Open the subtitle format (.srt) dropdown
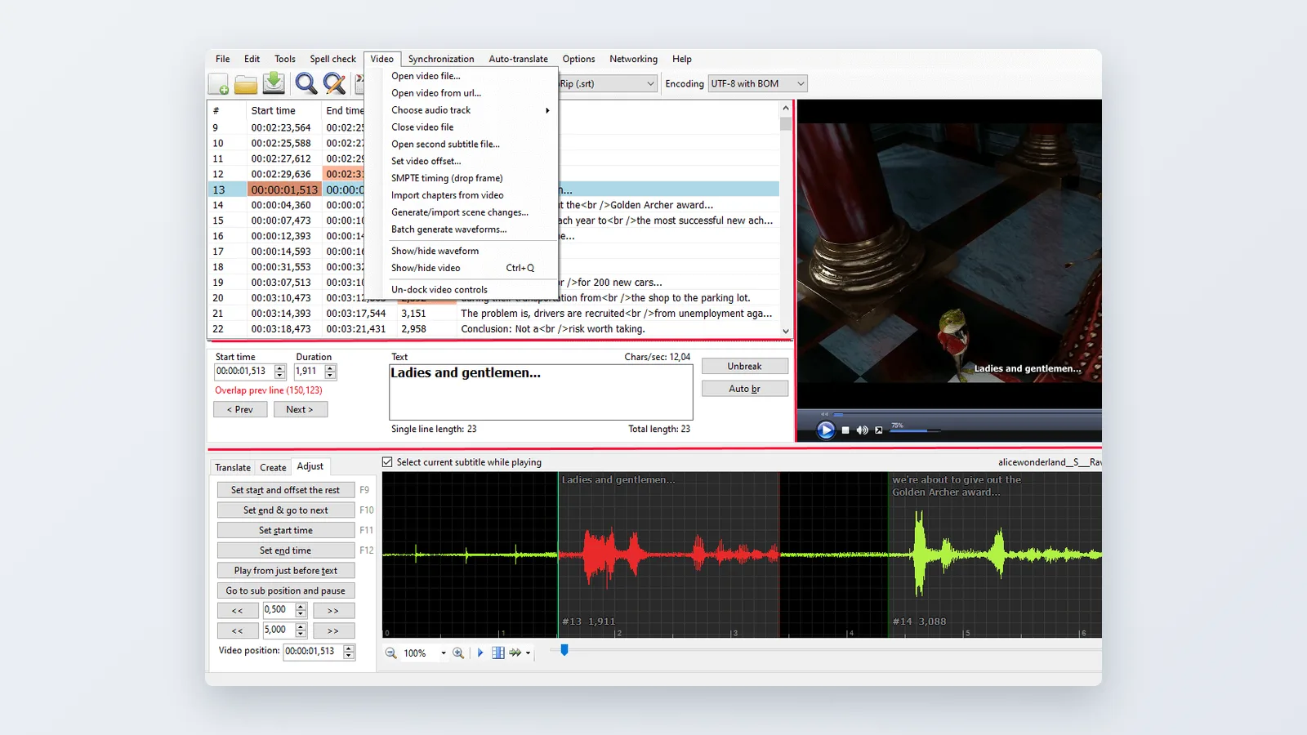Image resolution: width=1307 pixels, height=735 pixels. pos(608,83)
